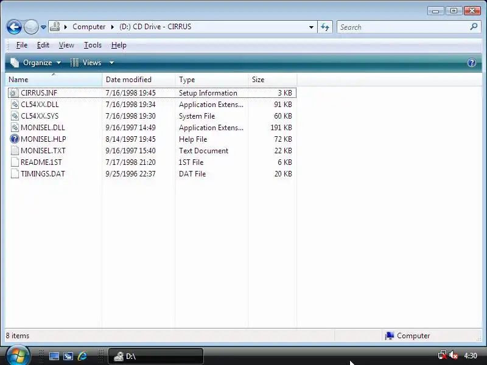Sort by the Size column header
Viewport: 487px width, 365px height.
click(272, 80)
